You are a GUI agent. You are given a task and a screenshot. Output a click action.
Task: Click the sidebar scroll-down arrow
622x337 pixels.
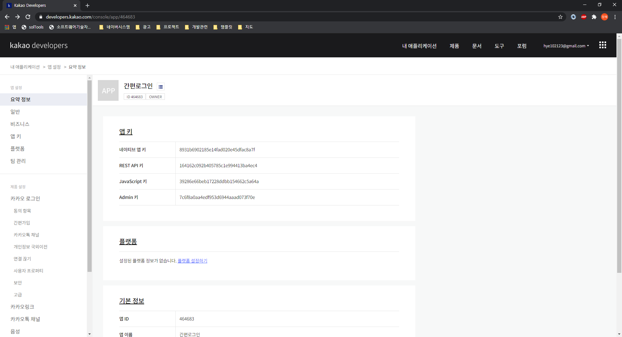[x=90, y=334]
